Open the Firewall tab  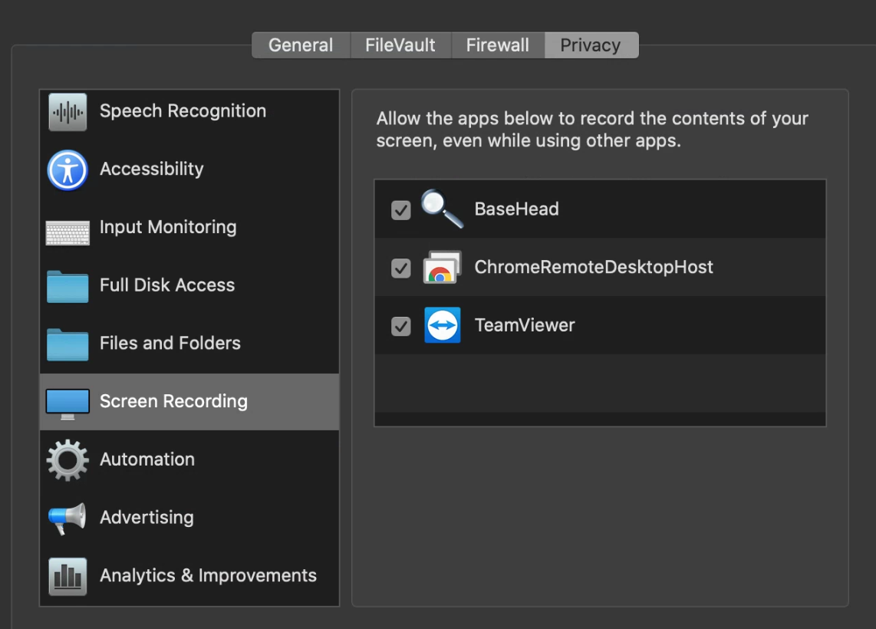click(x=497, y=44)
